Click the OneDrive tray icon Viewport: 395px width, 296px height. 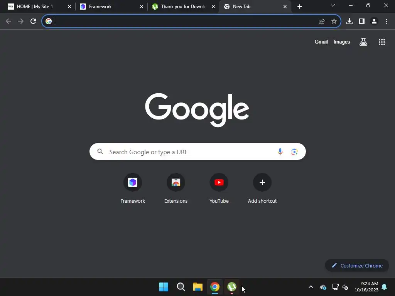pos(323,287)
